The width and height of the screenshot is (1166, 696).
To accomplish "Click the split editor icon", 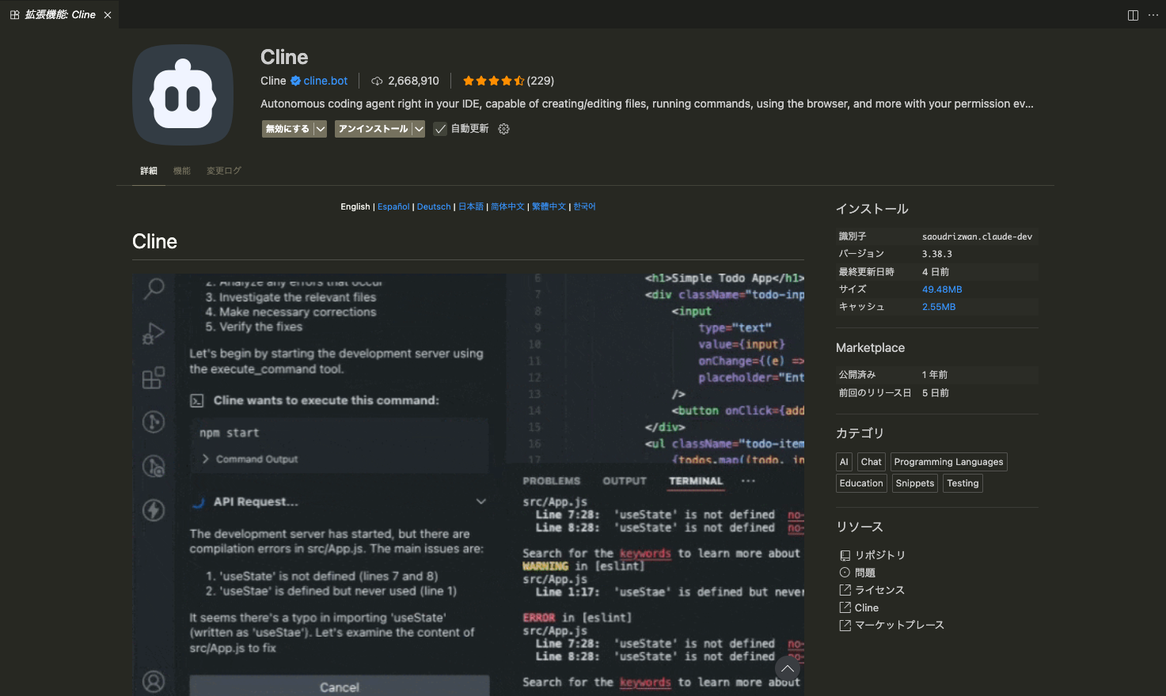I will click(1133, 15).
